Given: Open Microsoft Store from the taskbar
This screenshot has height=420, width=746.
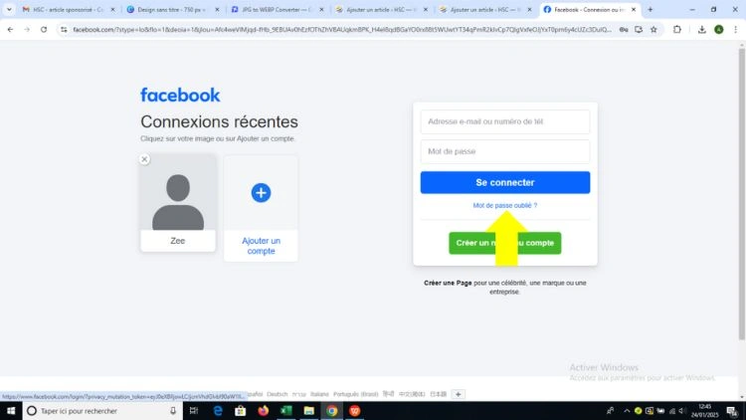Looking at the screenshot, I should click(x=241, y=410).
